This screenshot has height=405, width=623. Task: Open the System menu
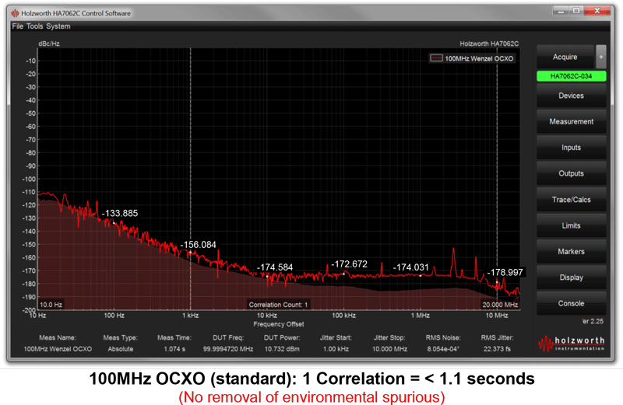pos(58,26)
